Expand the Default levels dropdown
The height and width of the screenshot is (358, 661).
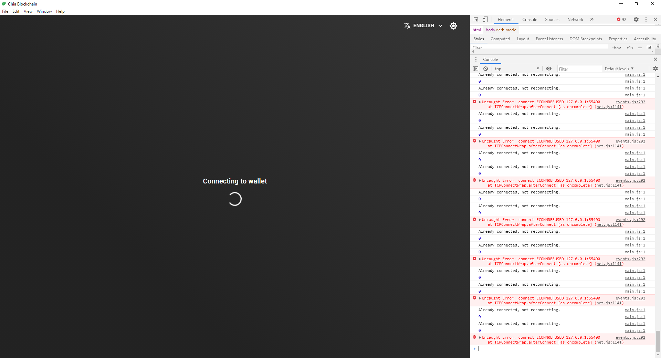click(x=619, y=69)
